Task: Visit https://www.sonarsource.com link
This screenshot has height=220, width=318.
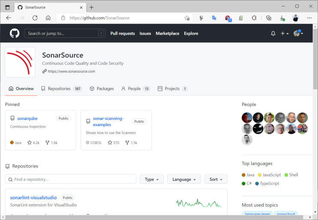Action: pos(71,71)
